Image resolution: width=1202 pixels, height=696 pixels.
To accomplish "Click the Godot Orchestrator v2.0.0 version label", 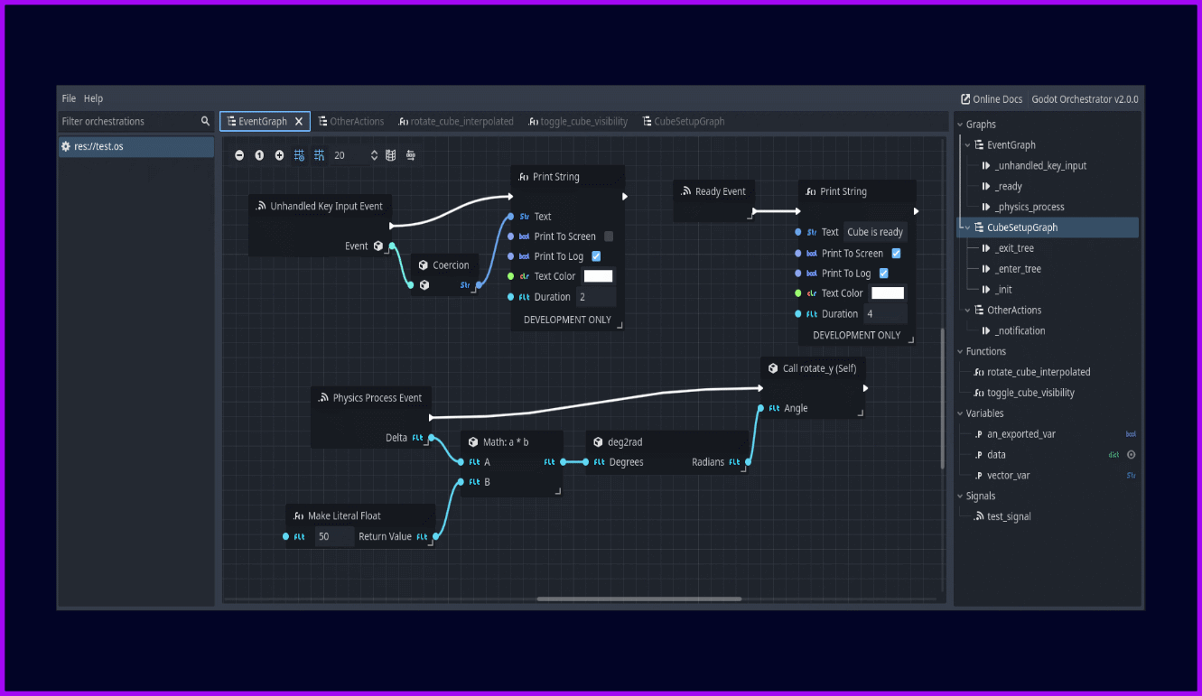I will click(1085, 99).
